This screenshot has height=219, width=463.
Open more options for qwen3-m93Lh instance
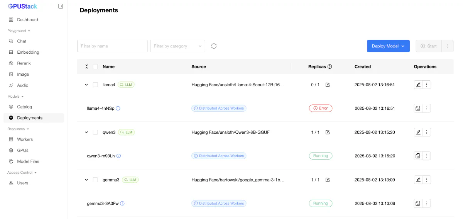point(426,156)
